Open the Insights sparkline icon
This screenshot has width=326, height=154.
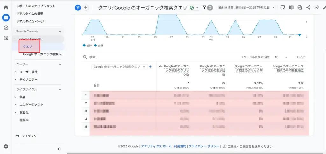pos(317,7)
